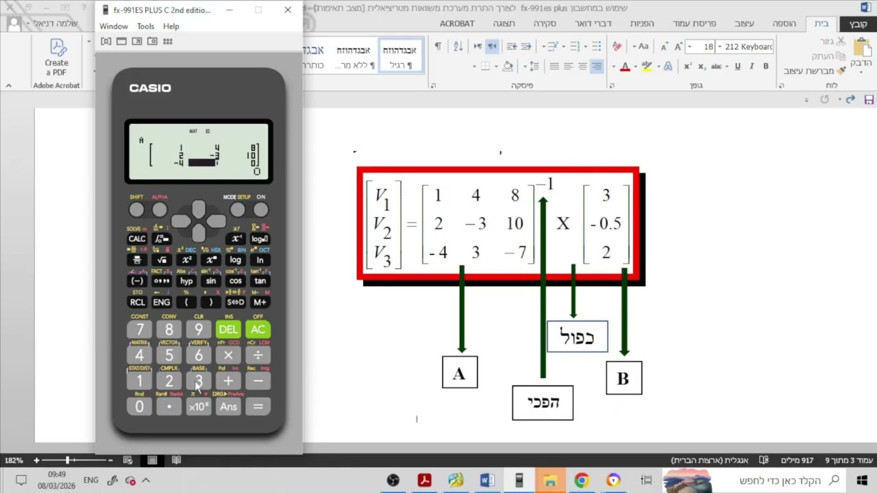Screen dimensions: 877x493
Task: Expand the גופן (Font) group dialog launcher
Action: 612,86
